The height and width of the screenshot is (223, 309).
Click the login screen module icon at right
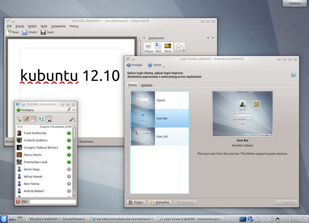click(x=293, y=75)
